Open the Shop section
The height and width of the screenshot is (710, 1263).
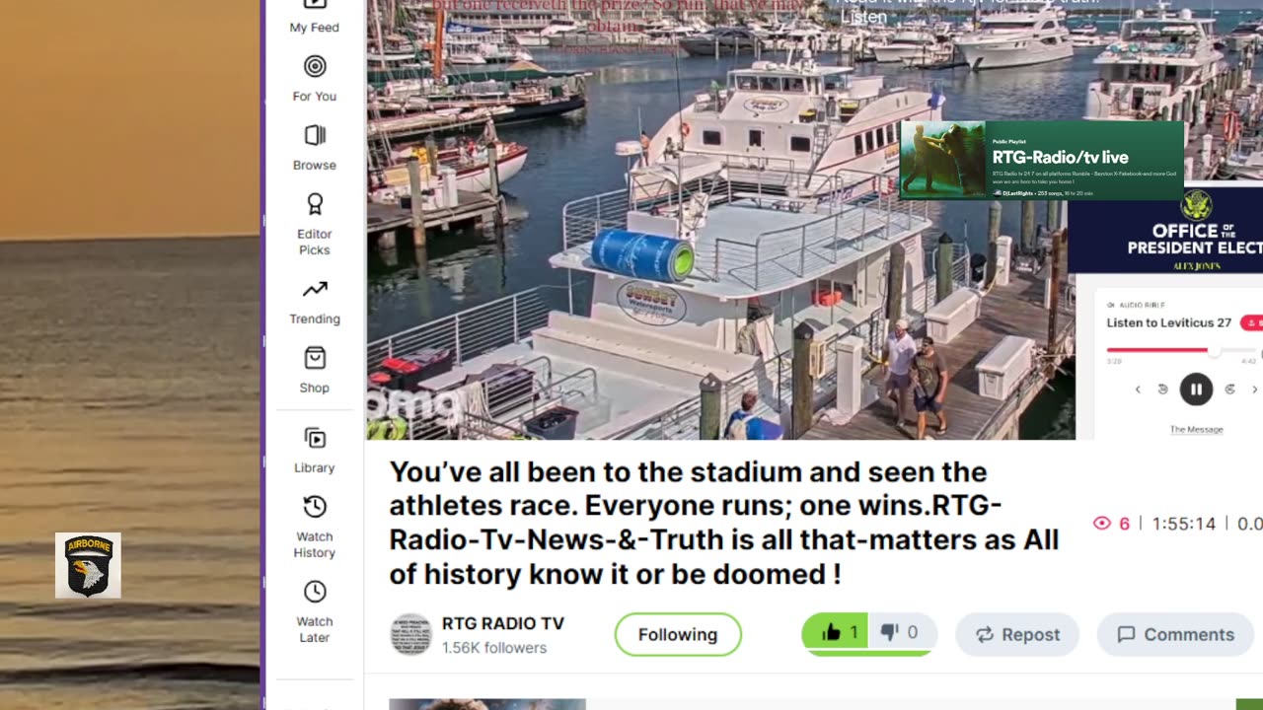coord(314,371)
